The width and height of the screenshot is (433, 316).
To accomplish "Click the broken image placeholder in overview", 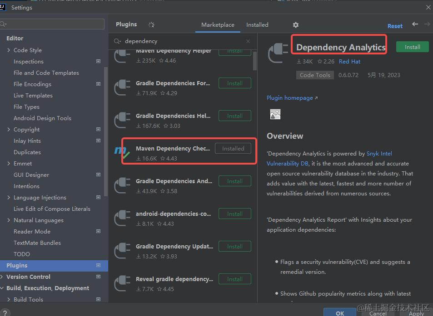I will point(275,114).
